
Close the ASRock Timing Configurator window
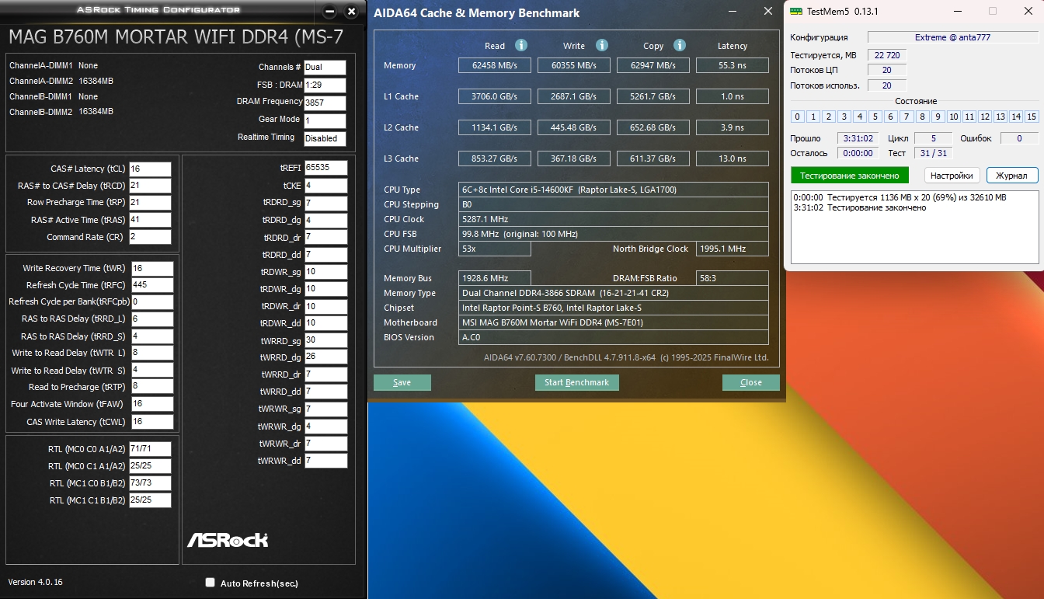point(352,12)
